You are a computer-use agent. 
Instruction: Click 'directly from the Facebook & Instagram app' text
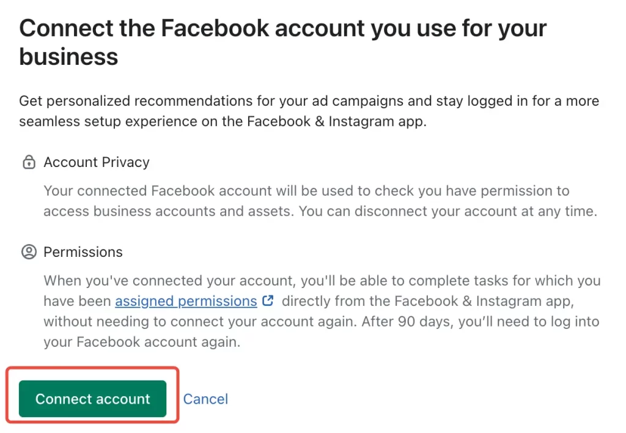(x=428, y=301)
